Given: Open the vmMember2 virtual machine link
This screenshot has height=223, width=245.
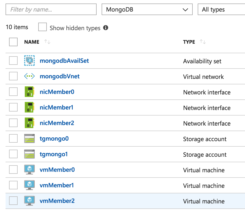Looking at the screenshot, I should 57,201.
